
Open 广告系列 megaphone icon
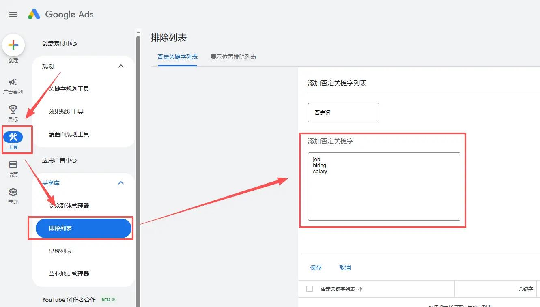click(x=13, y=82)
